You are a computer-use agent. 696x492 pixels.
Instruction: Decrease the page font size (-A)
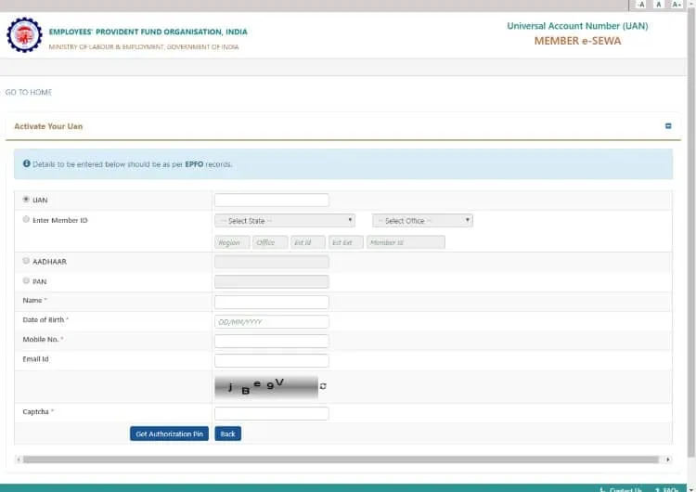(640, 5)
